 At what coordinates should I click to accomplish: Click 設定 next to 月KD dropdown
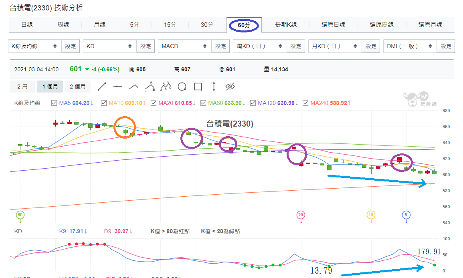371,46
